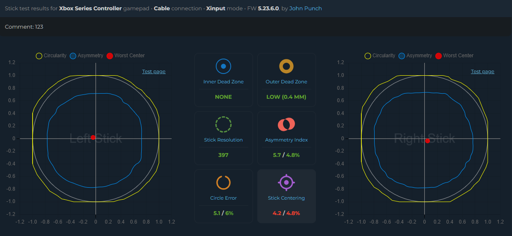
Task: Open the left stick Test page link
Action: pos(154,71)
